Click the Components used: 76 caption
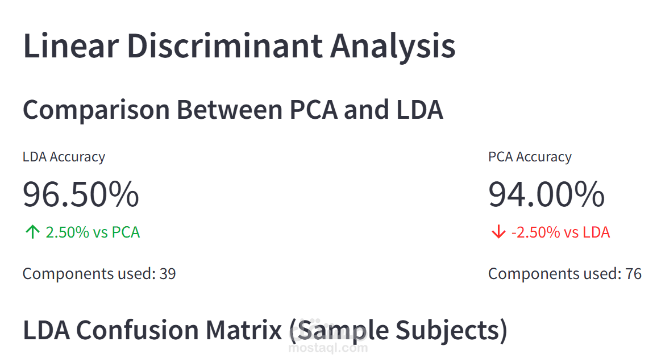The height and width of the screenshot is (362, 657). pos(564,274)
